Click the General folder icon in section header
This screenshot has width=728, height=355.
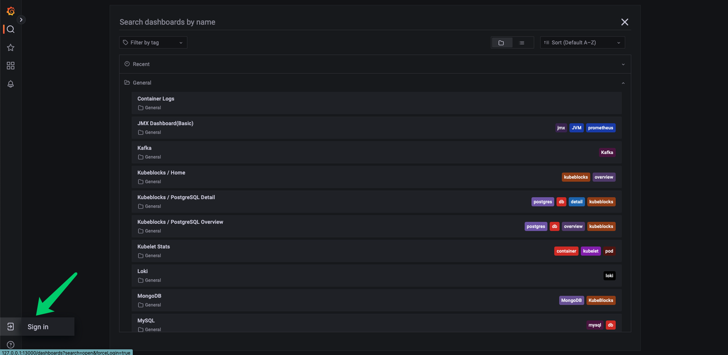[127, 83]
